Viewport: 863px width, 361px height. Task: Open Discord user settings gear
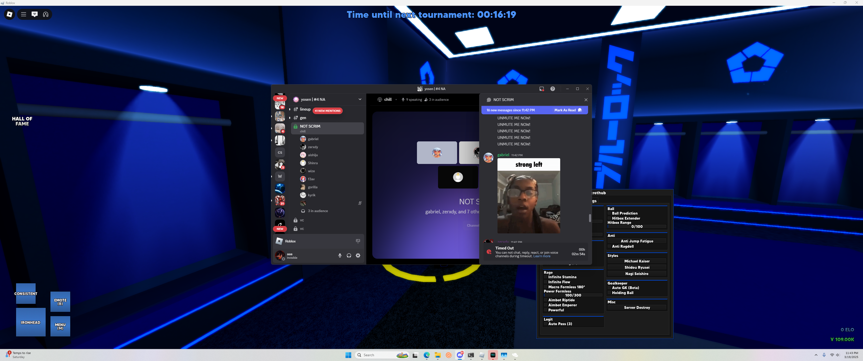coord(358,255)
